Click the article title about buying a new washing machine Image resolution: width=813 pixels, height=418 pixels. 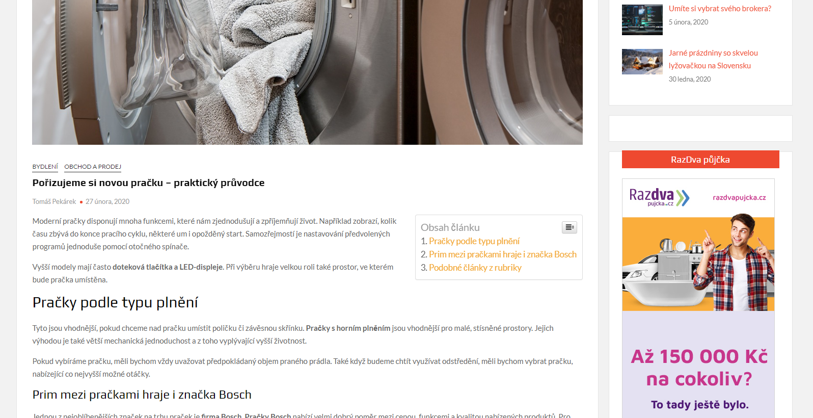tap(148, 183)
